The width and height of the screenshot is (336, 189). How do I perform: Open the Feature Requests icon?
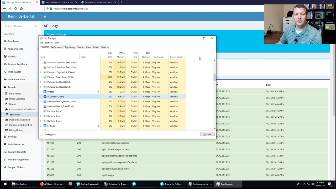[5, 152]
